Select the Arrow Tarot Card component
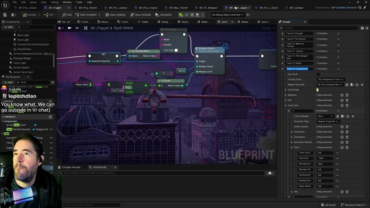 23,72
